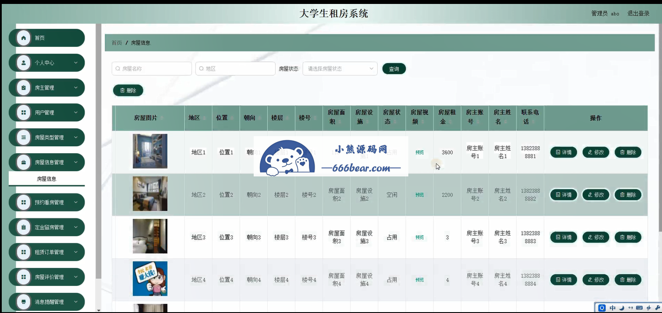Open the 房屋状态 selection dropdown
The height and width of the screenshot is (313, 662).
pyautogui.click(x=340, y=69)
